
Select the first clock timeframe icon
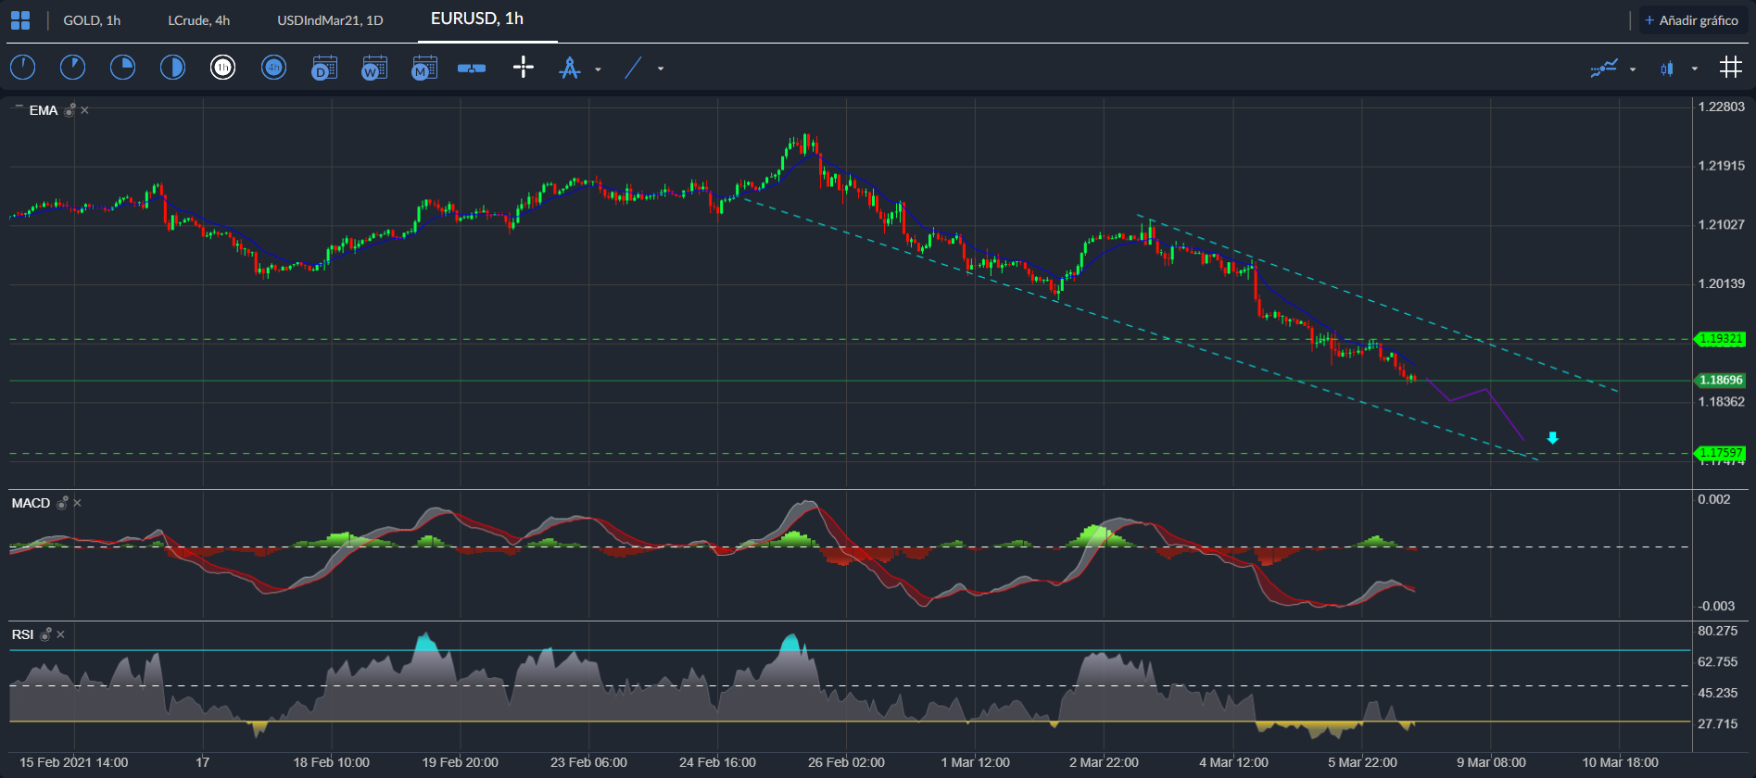22,68
